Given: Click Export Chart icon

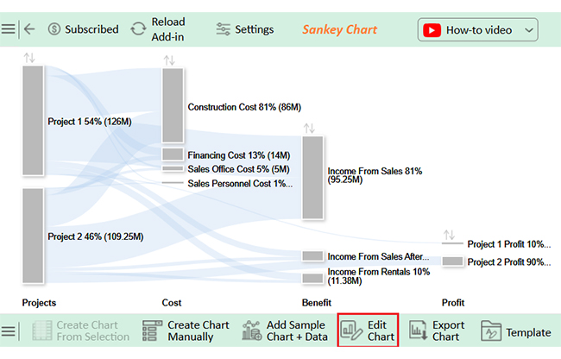Looking at the screenshot, I should [x=419, y=331].
